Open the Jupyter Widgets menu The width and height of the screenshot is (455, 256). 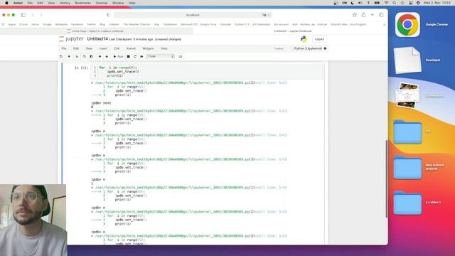[148, 48]
